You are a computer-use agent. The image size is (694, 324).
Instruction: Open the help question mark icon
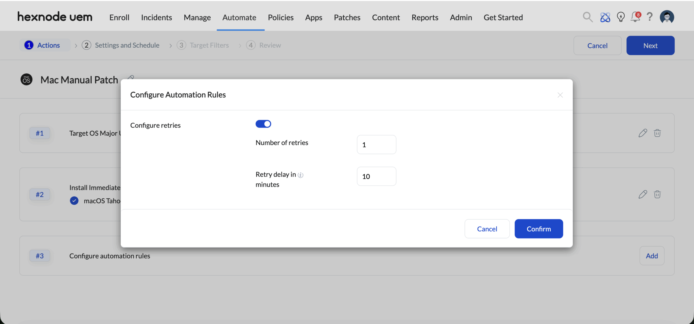650,17
